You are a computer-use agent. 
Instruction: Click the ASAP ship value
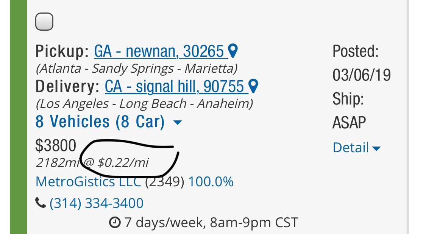point(349,123)
